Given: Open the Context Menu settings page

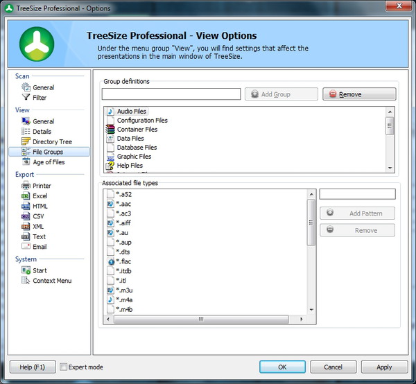Looking at the screenshot, I should (52, 281).
